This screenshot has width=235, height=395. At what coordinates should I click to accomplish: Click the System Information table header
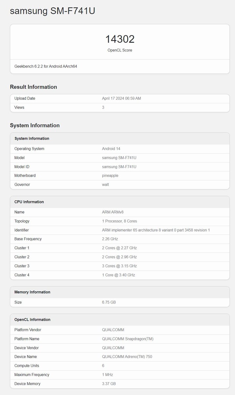click(x=32, y=139)
